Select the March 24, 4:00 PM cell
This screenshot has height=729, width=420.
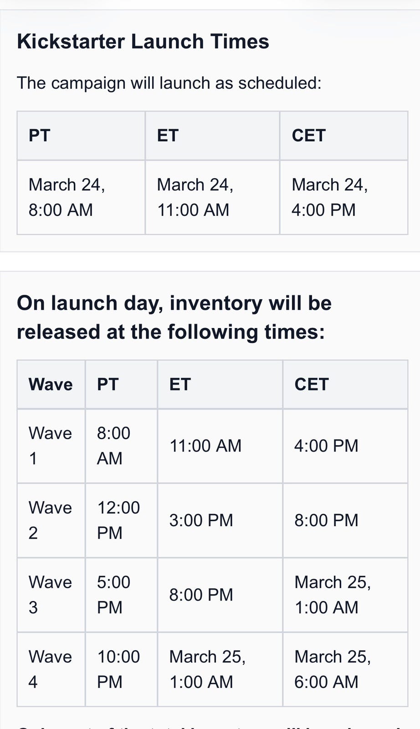[x=329, y=197]
